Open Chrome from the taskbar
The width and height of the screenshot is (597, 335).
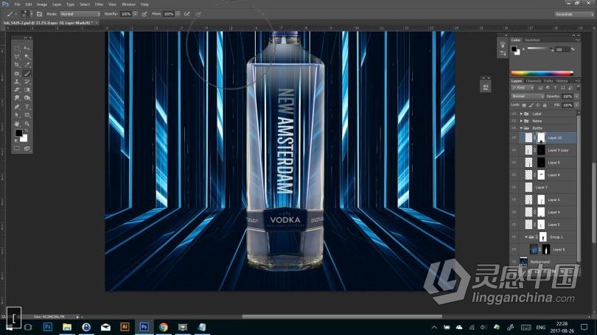(x=164, y=327)
